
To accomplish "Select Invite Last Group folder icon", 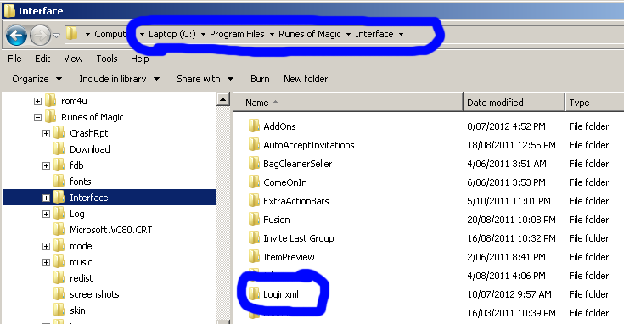I will [254, 237].
